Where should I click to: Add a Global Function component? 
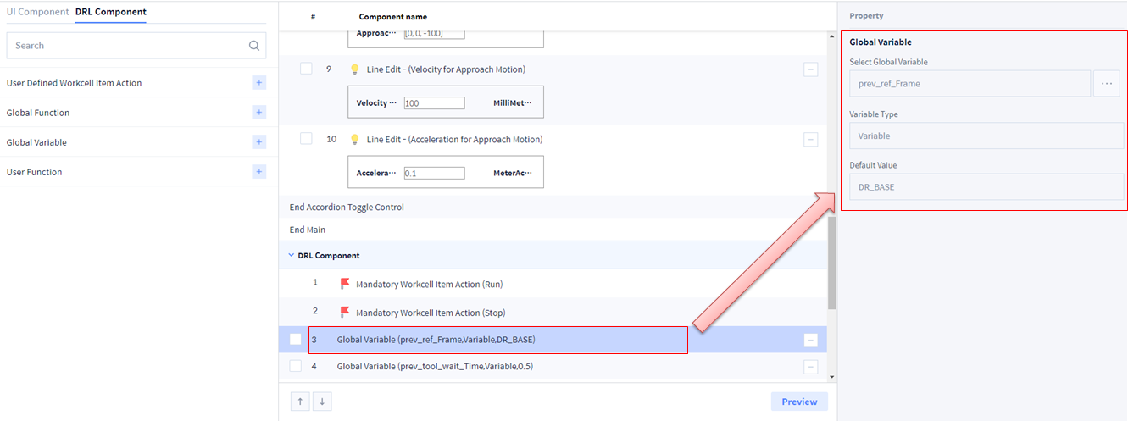258,113
